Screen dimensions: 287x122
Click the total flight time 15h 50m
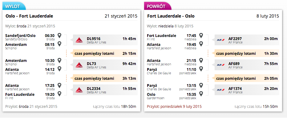pos(270,106)
